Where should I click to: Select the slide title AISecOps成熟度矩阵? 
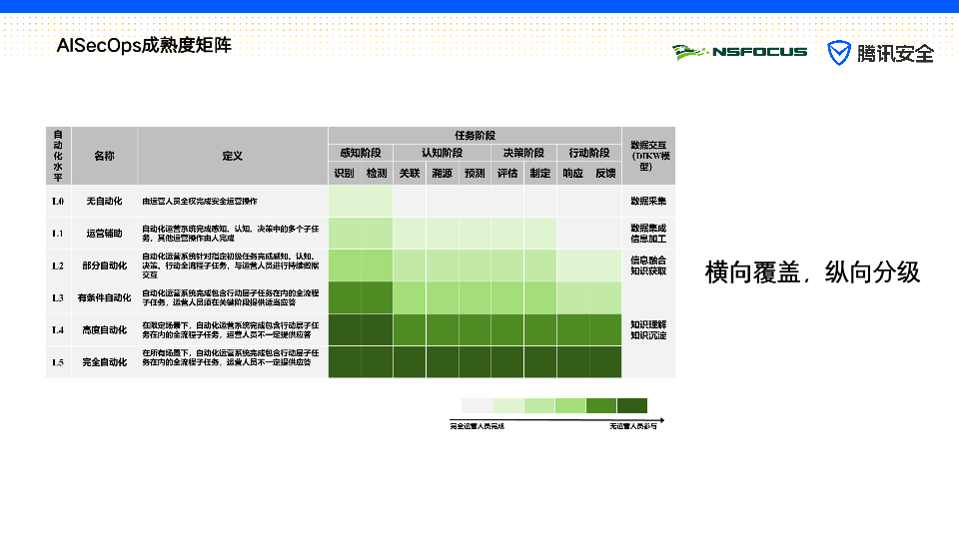[144, 46]
